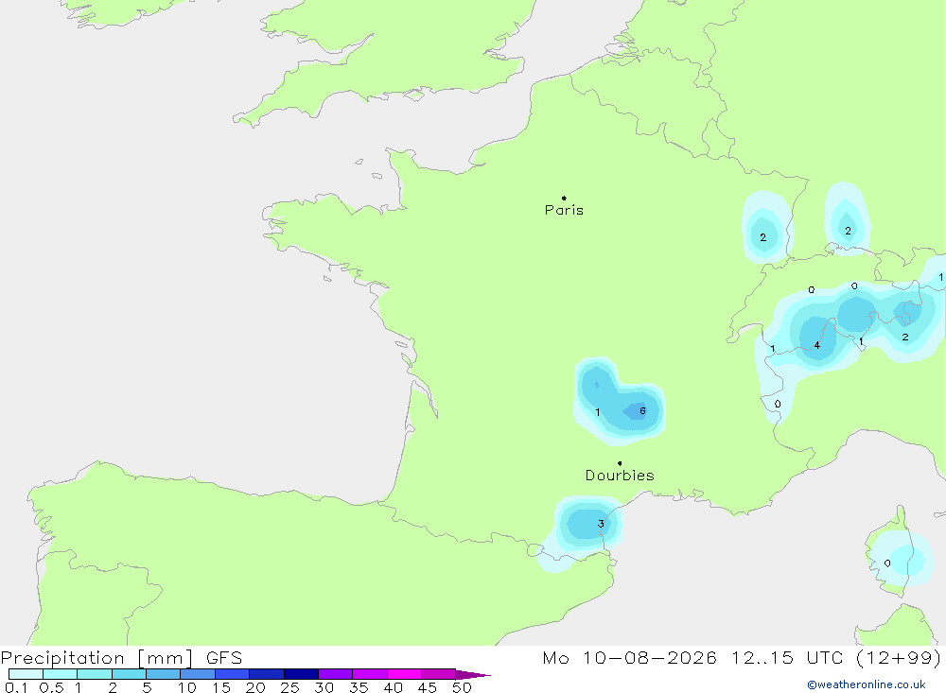Click the Dourbies town label
This screenshot has height=693, width=946.
coord(620,476)
